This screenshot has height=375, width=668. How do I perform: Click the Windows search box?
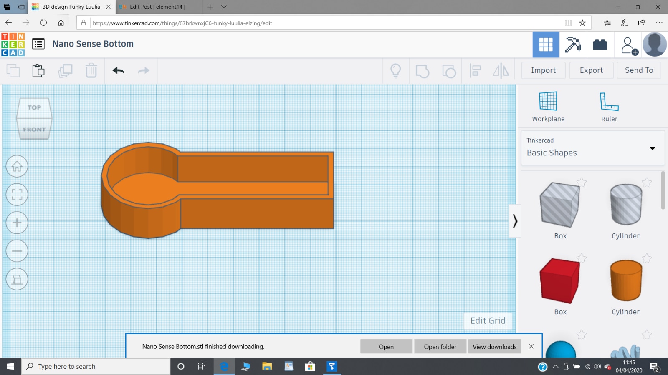tap(96, 366)
